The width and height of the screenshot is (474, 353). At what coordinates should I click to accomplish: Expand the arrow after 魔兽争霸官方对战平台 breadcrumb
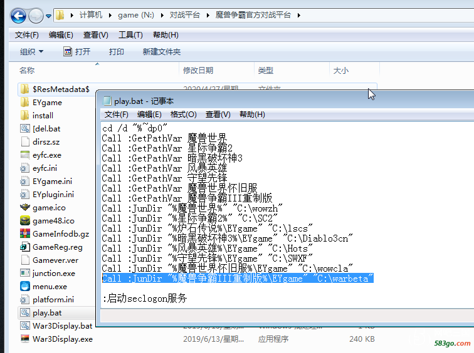(298, 15)
